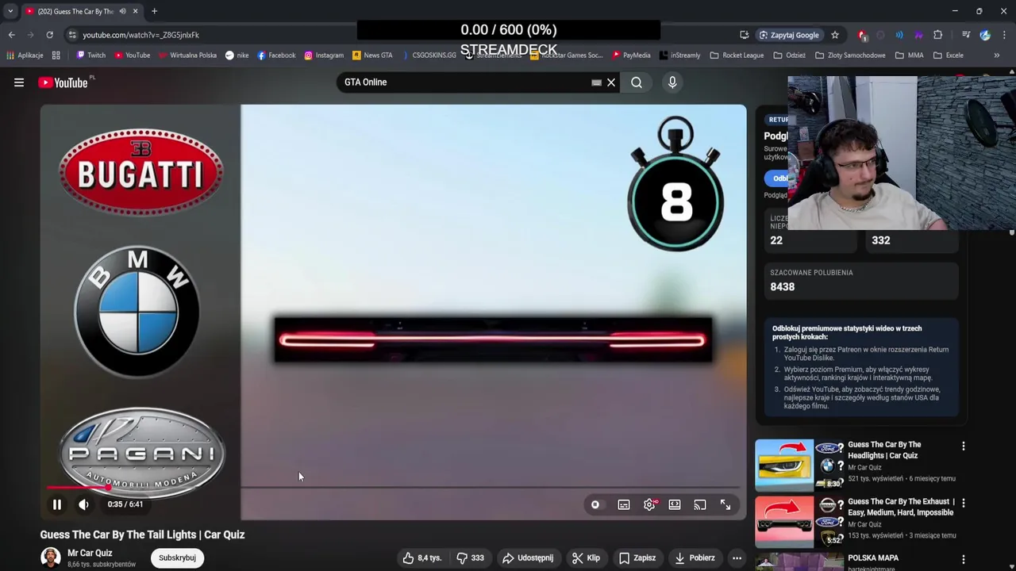The image size is (1016, 571).
Task: Switch to theater mode view
Action: point(675,504)
